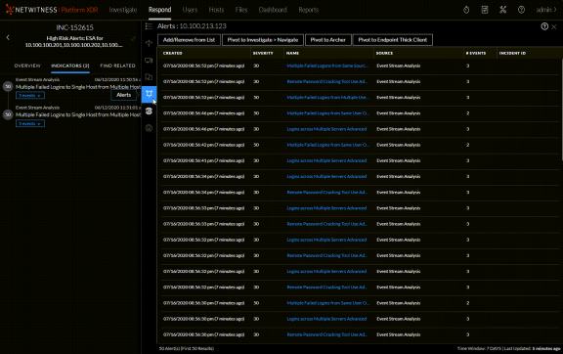Select the Respond menu
This screenshot has width=563, height=354.
coord(159,10)
